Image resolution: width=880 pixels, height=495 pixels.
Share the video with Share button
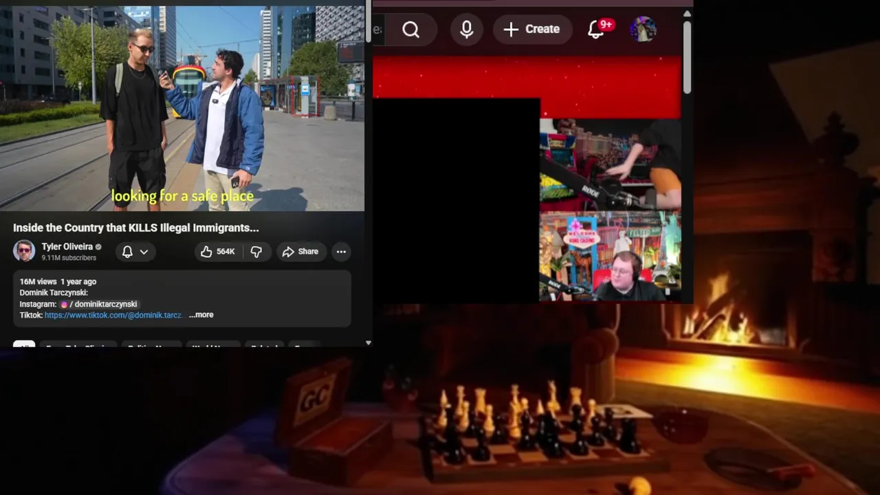(300, 252)
